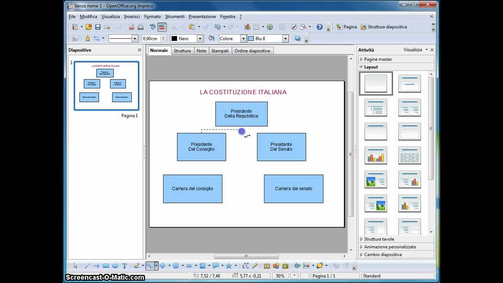Select the arrow line tool
Image resolution: width=503 pixels, height=283 pixels.
pyautogui.click(x=96, y=266)
